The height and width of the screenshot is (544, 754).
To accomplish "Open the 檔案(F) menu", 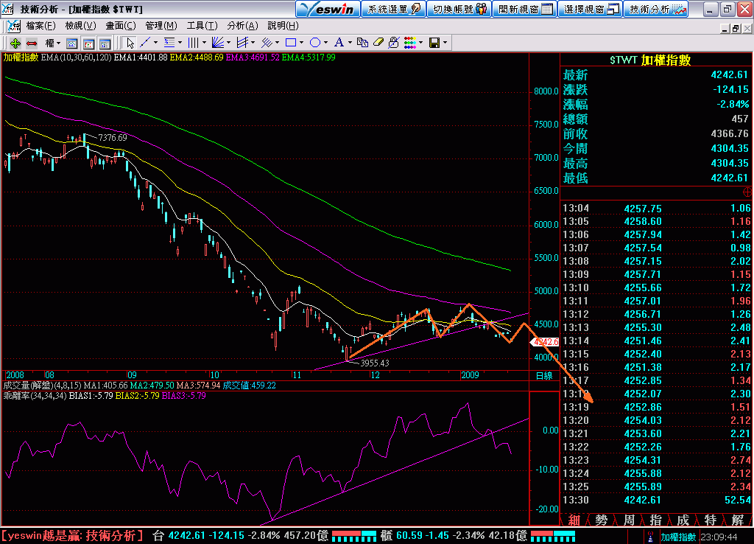I will click(x=41, y=26).
